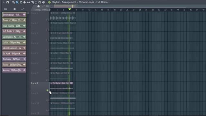Viewport: 206px width, 116px height.
Task: Jump to bar 13 on the timeline ruler
Action: coord(89,10)
